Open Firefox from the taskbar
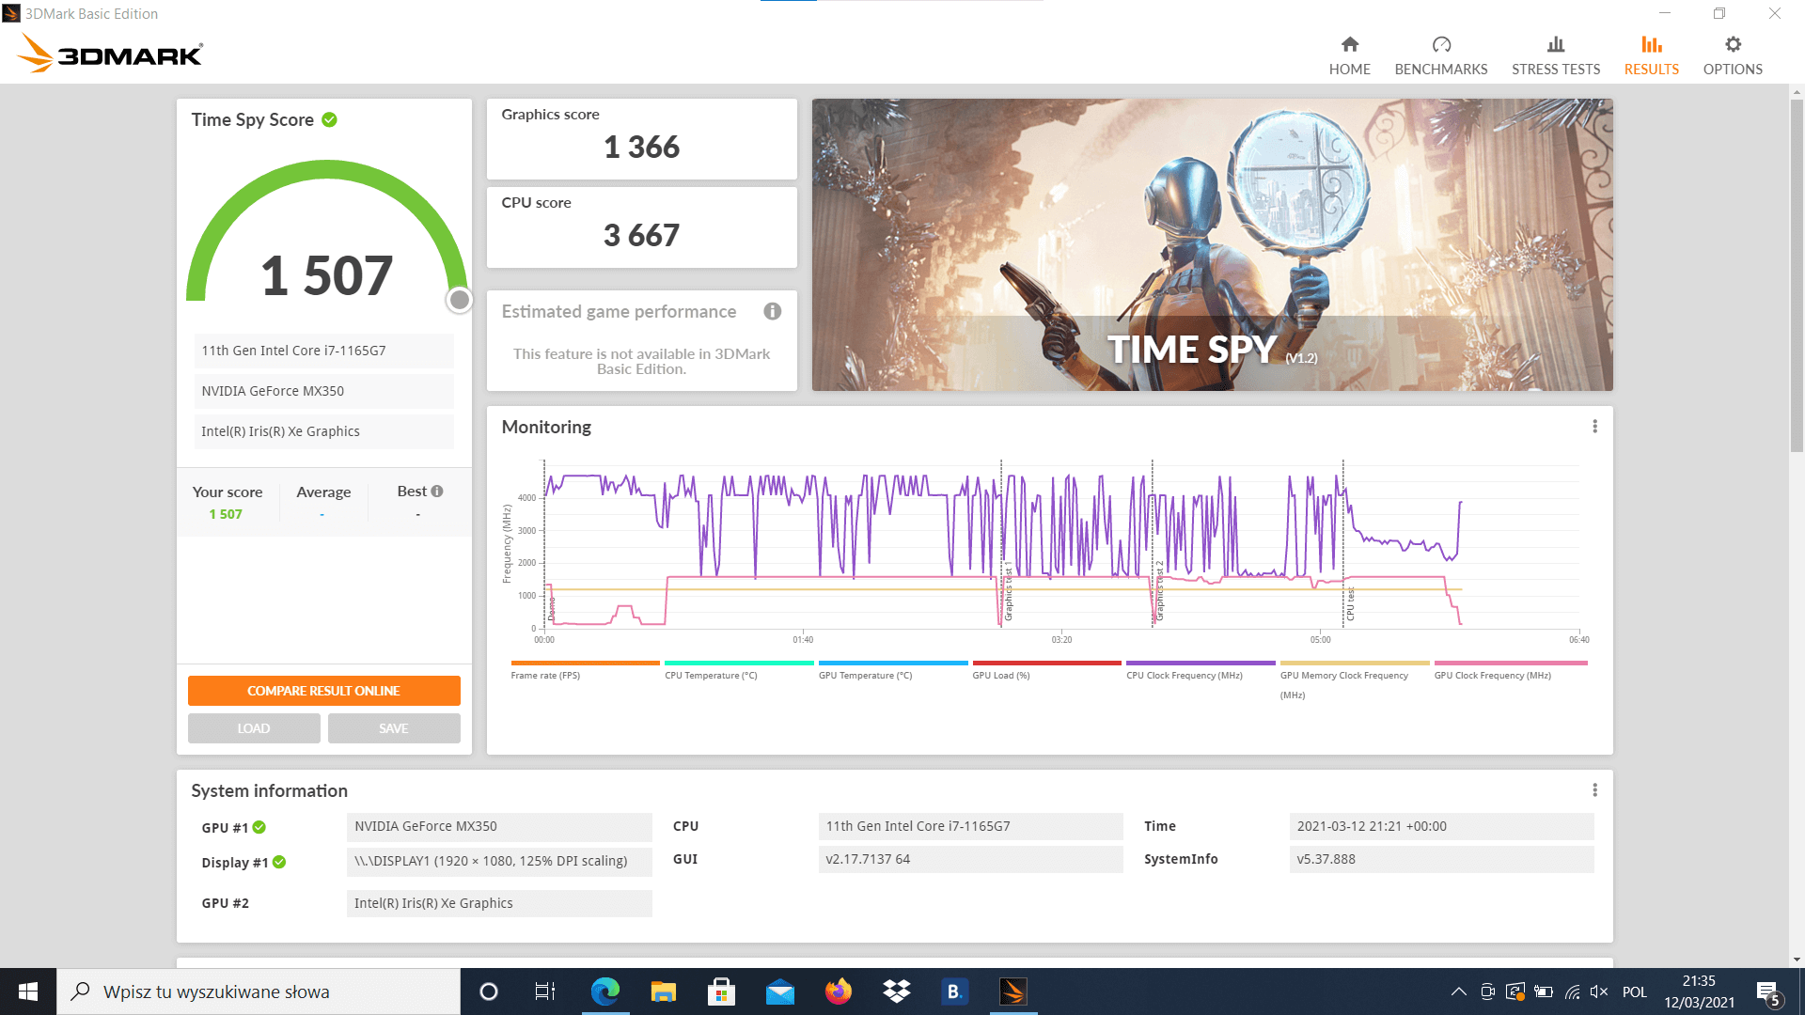Image resolution: width=1805 pixels, height=1015 pixels. 838,991
